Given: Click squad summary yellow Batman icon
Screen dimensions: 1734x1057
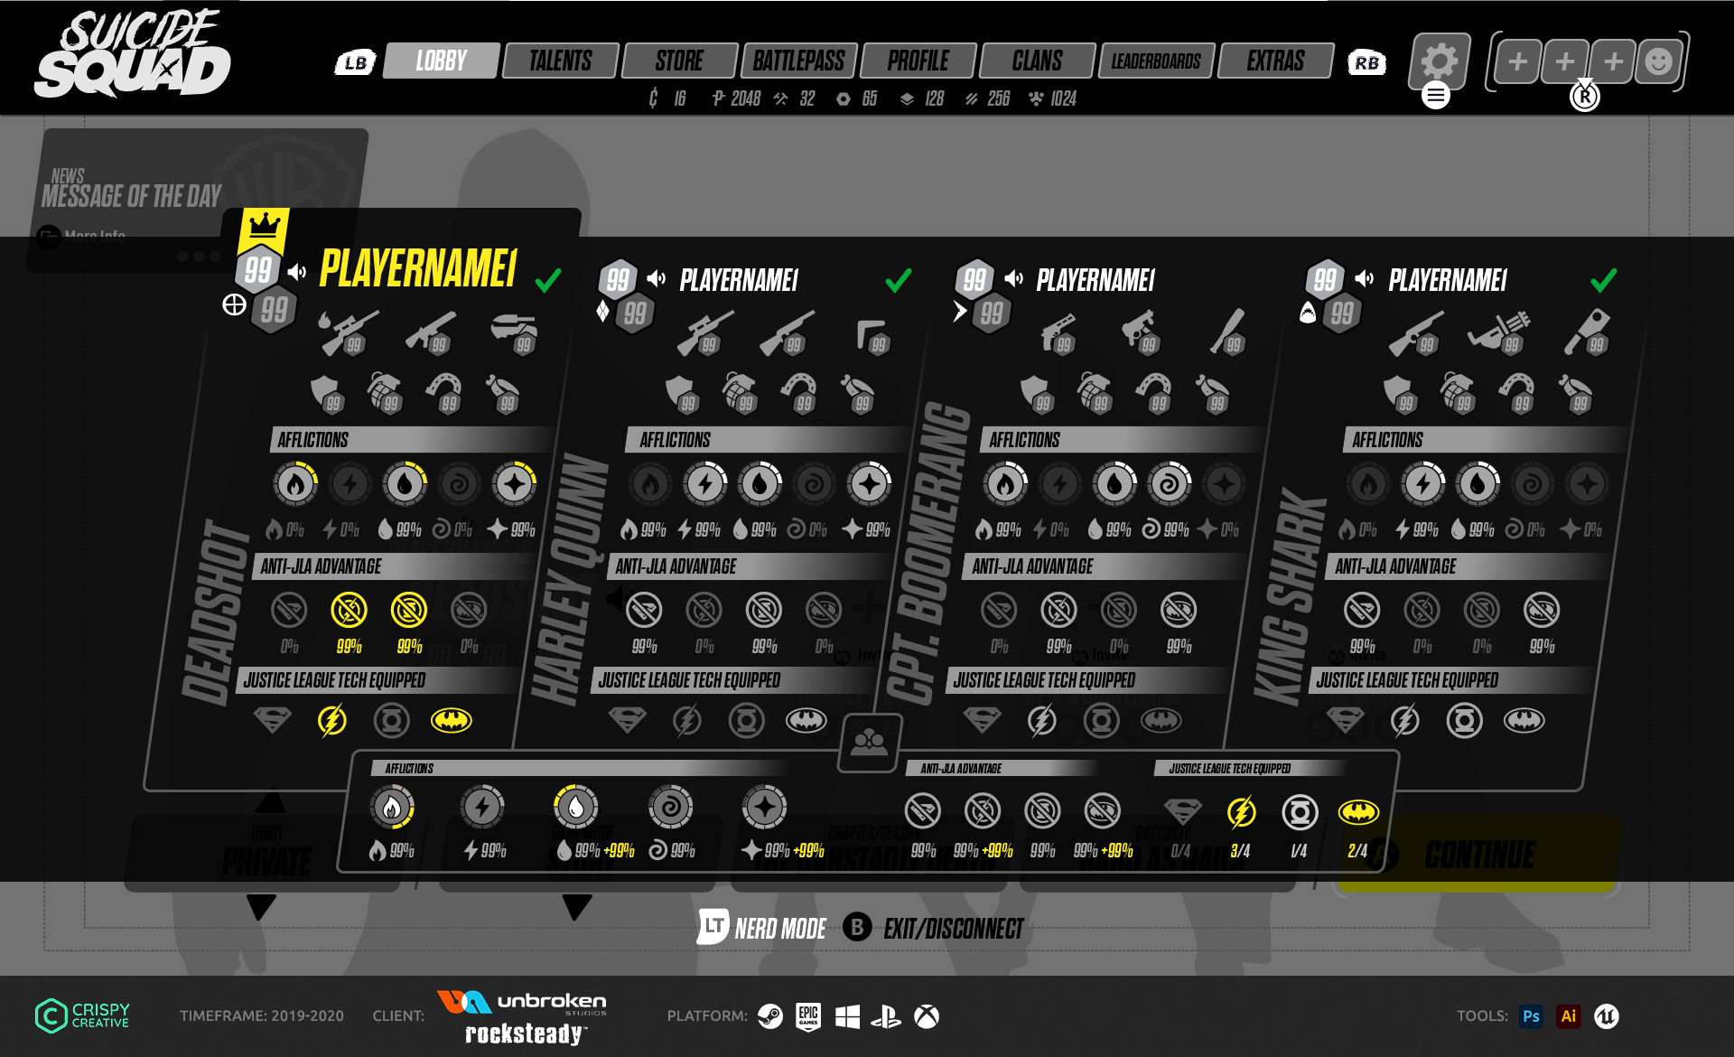Looking at the screenshot, I should pyautogui.click(x=1358, y=812).
